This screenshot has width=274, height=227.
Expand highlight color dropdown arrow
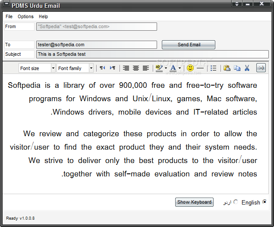(166, 68)
